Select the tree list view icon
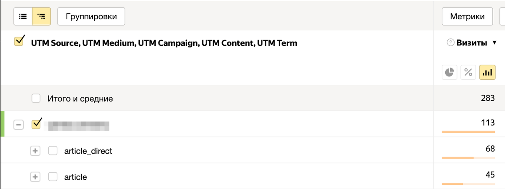The image size is (505, 189). pos(41,17)
